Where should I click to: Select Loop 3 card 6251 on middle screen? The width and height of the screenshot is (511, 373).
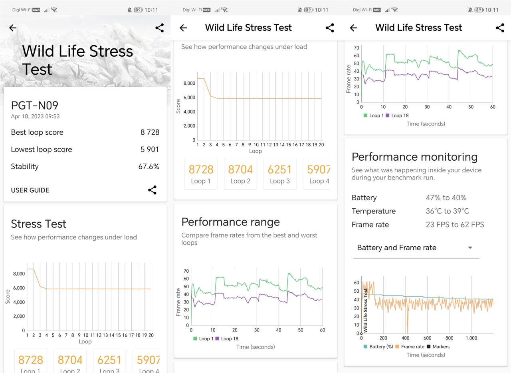[280, 173]
